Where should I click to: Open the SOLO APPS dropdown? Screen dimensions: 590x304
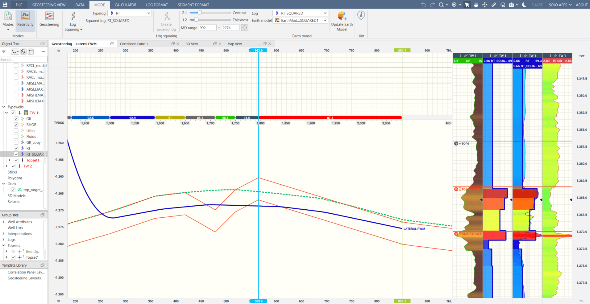pyautogui.click(x=560, y=5)
